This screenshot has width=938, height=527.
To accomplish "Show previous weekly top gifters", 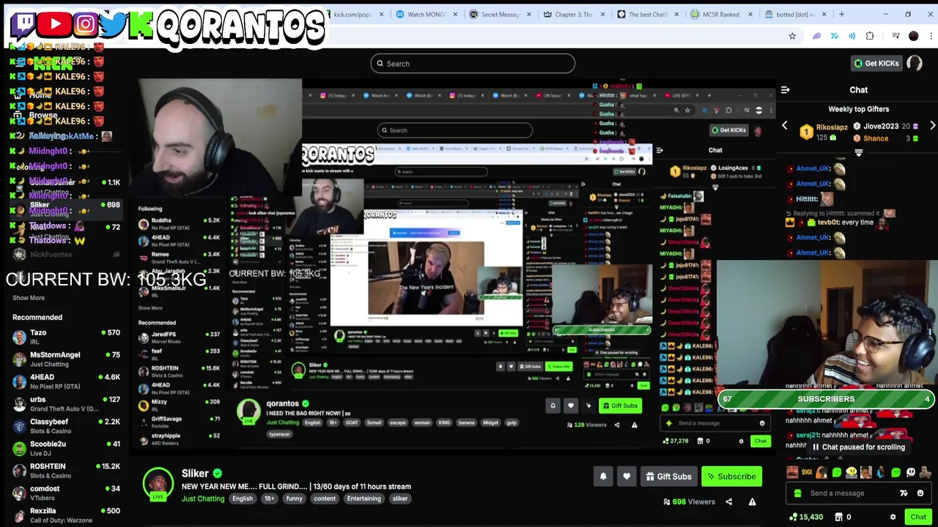I will coord(785,126).
